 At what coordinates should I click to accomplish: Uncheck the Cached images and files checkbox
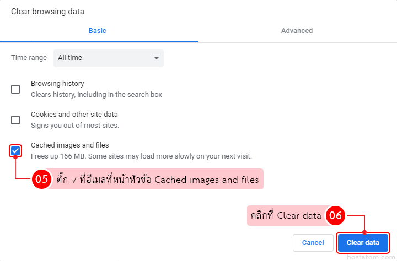point(15,151)
